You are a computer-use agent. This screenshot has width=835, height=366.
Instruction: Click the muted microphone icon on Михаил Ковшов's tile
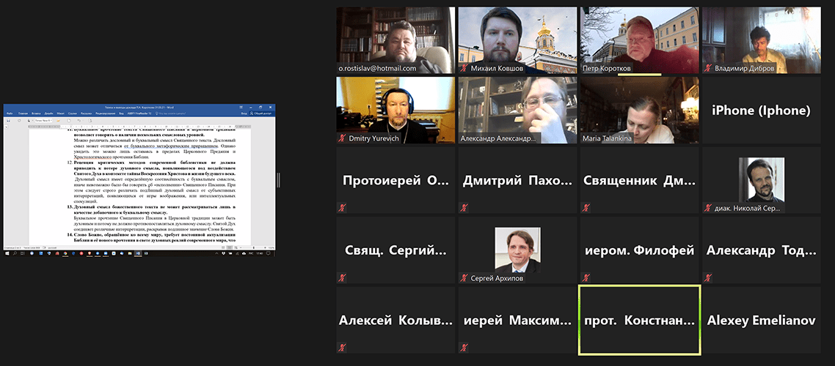464,68
